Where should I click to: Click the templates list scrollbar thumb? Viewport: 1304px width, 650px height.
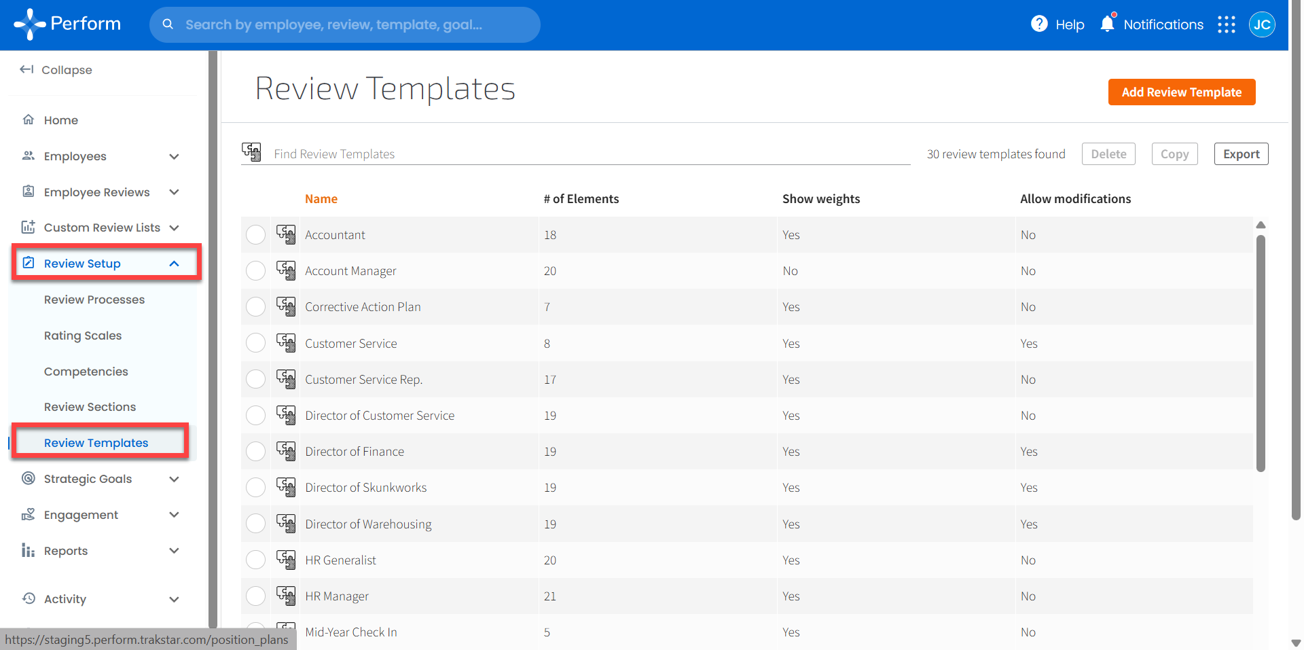(x=1261, y=353)
